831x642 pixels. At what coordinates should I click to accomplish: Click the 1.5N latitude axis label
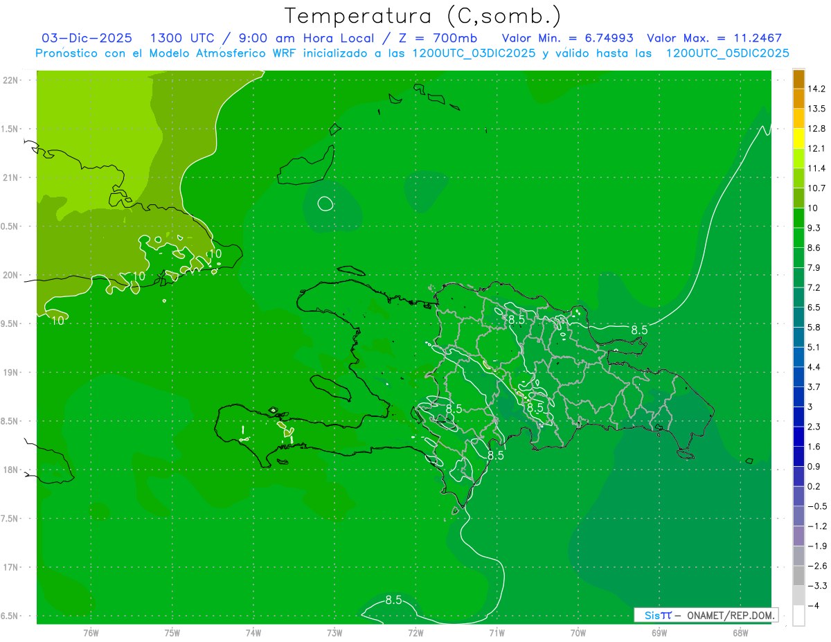[10, 129]
